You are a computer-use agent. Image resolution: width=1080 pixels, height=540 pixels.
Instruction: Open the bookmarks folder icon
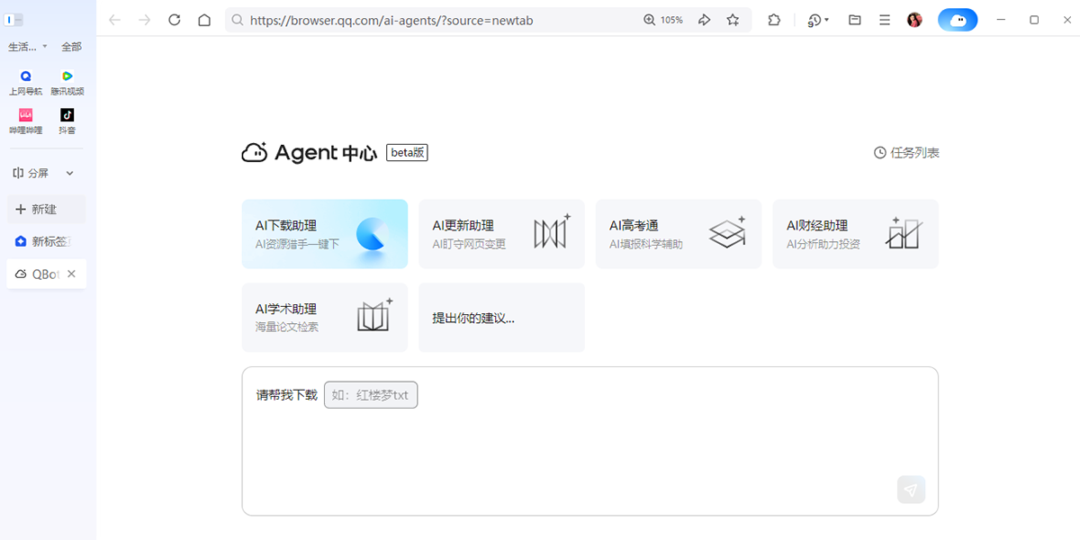coord(855,20)
